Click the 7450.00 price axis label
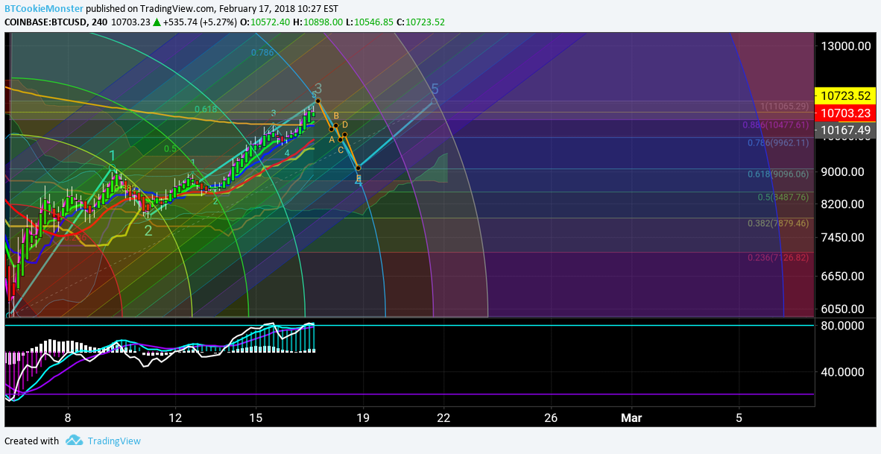Viewport: 881px width, 454px height. coord(841,237)
